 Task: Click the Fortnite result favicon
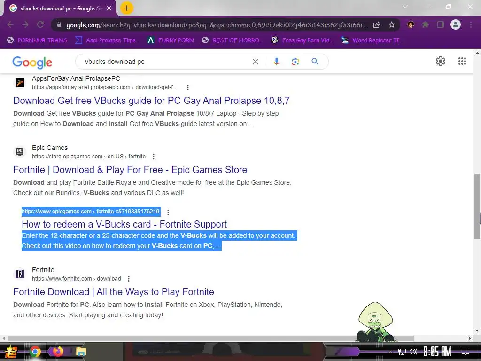click(x=20, y=274)
